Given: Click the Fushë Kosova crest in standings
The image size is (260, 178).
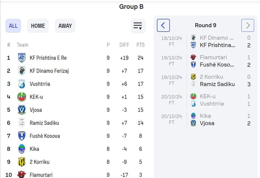Looking at the screenshot, I should pyautogui.click(x=22, y=136).
